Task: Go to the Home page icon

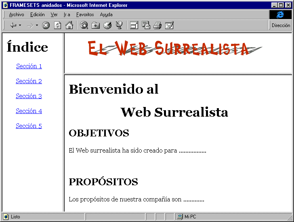Action: coord(69,25)
